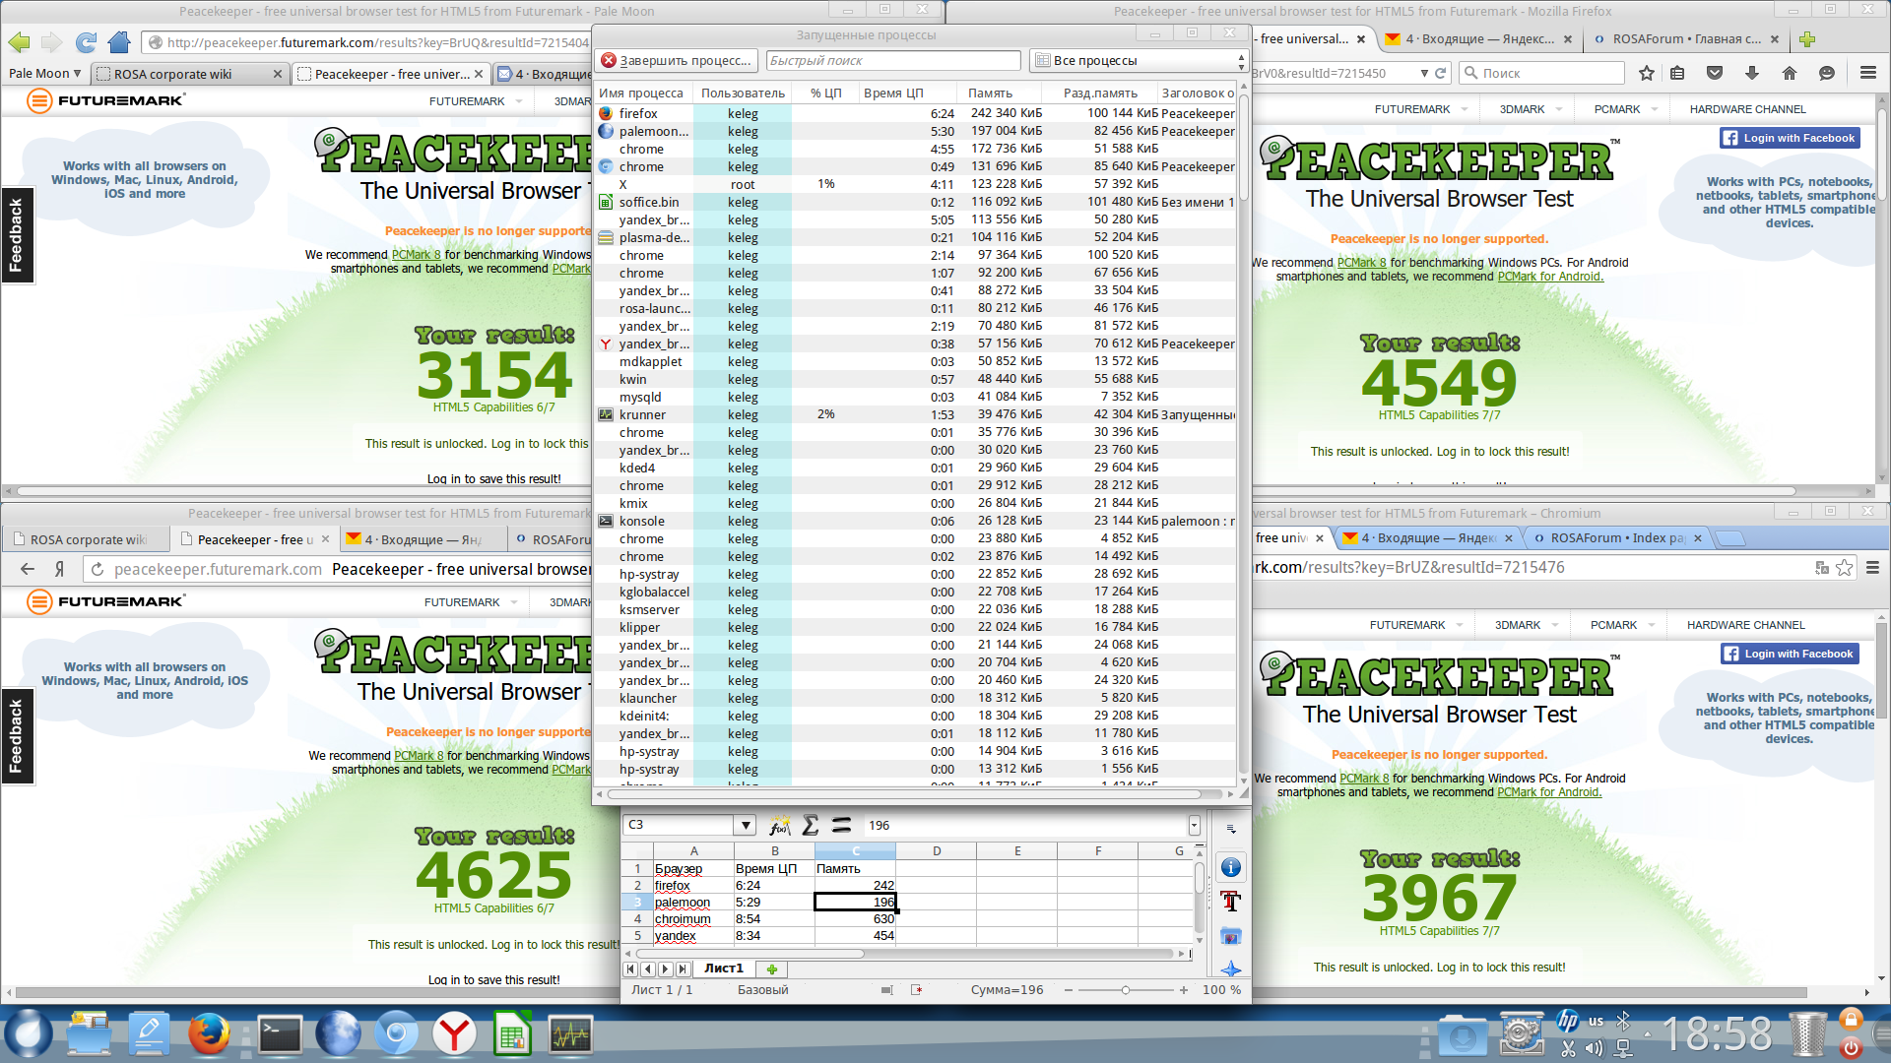Click the 'Быстрый поиск' search field
This screenshot has height=1063, width=1891.
892,61
